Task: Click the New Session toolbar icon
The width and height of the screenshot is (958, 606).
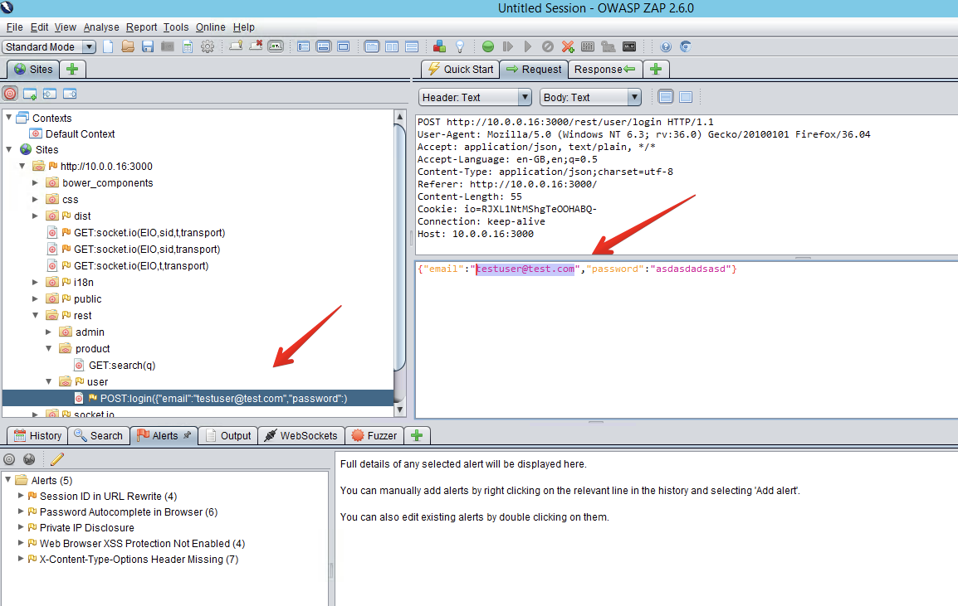Action: pos(108,46)
